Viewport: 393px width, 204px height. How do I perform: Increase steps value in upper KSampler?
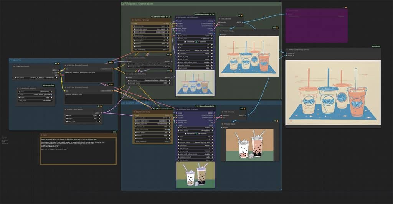coord(212,45)
